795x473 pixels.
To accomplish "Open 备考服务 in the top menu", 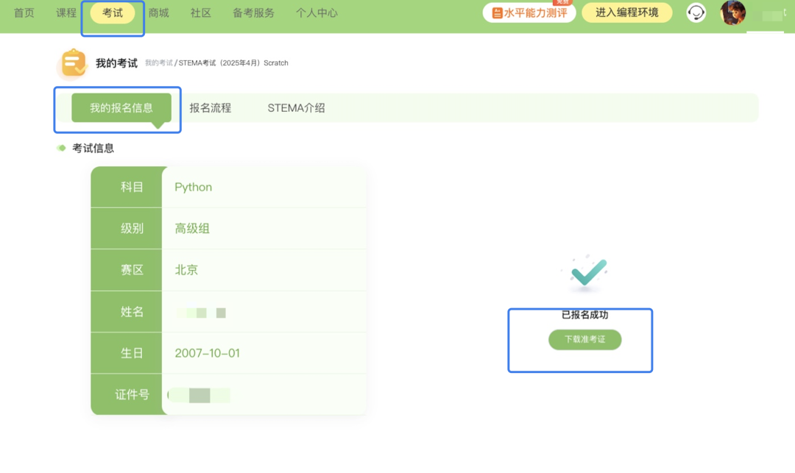I will [253, 13].
